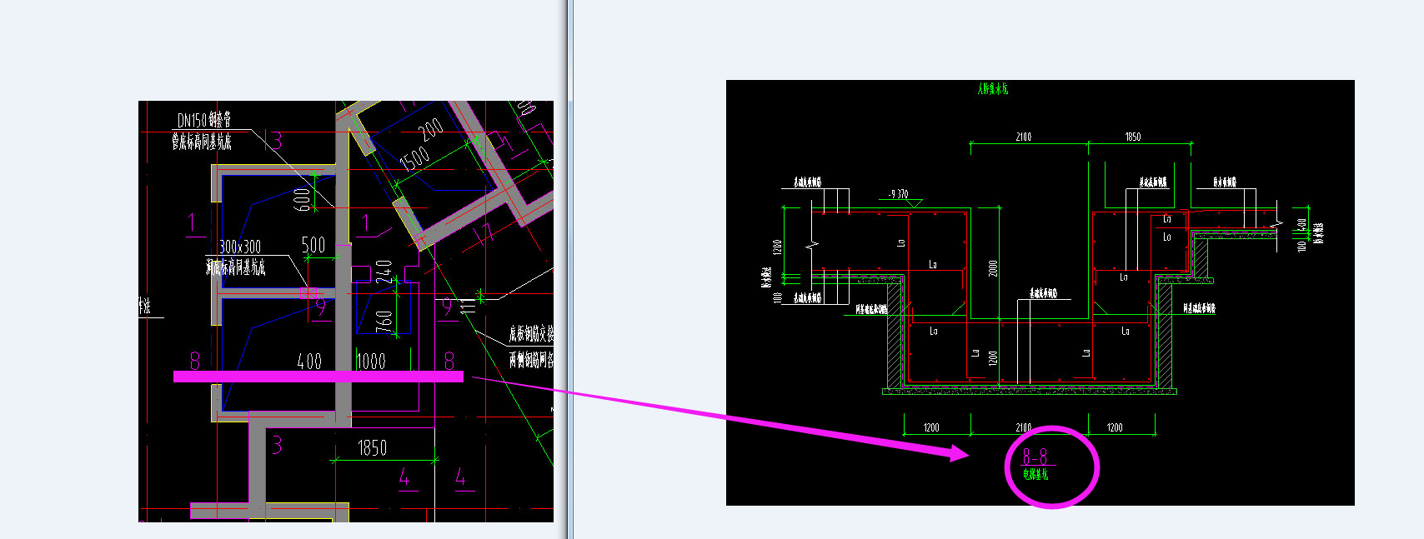Select the 2000 vertical depth dimension
The height and width of the screenshot is (539, 1424).
point(993,268)
